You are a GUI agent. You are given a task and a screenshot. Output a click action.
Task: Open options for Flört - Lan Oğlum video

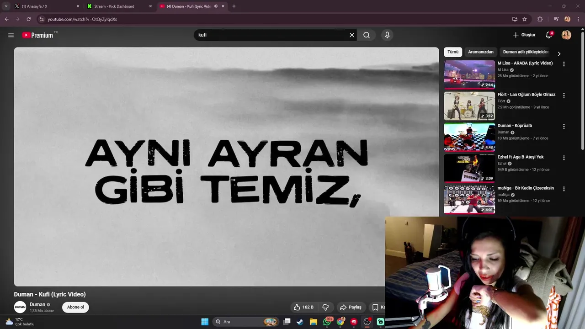click(x=564, y=96)
